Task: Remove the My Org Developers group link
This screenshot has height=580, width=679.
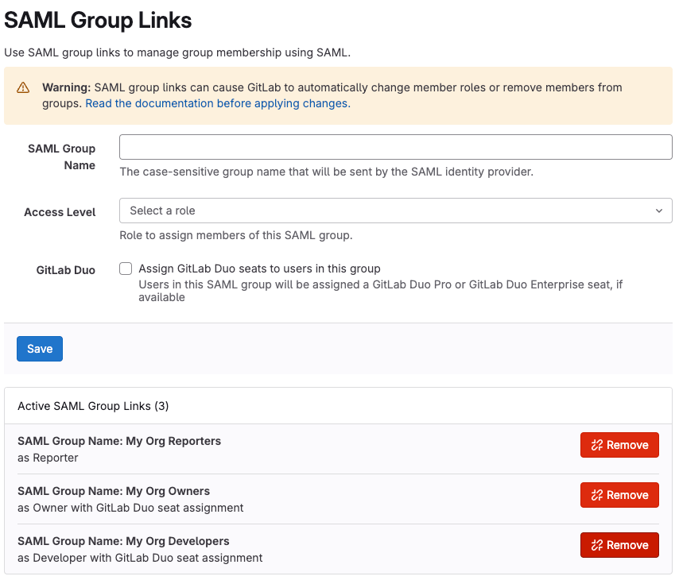Action: coord(619,545)
